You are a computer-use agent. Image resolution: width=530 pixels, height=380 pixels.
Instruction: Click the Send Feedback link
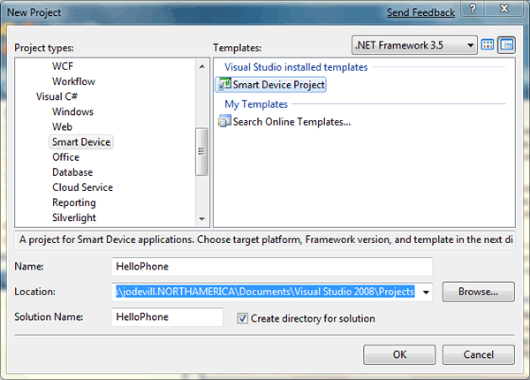[420, 12]
